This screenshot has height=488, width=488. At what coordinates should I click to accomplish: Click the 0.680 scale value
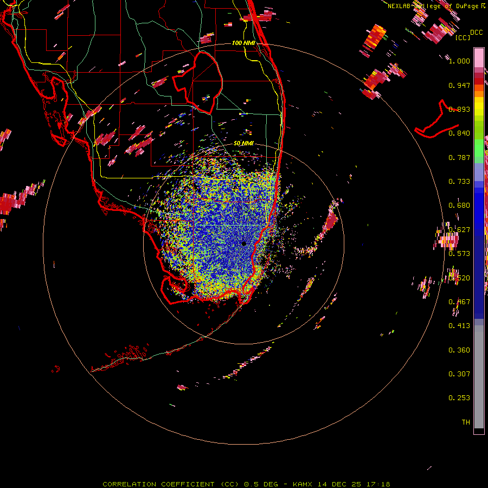(459, 206)
